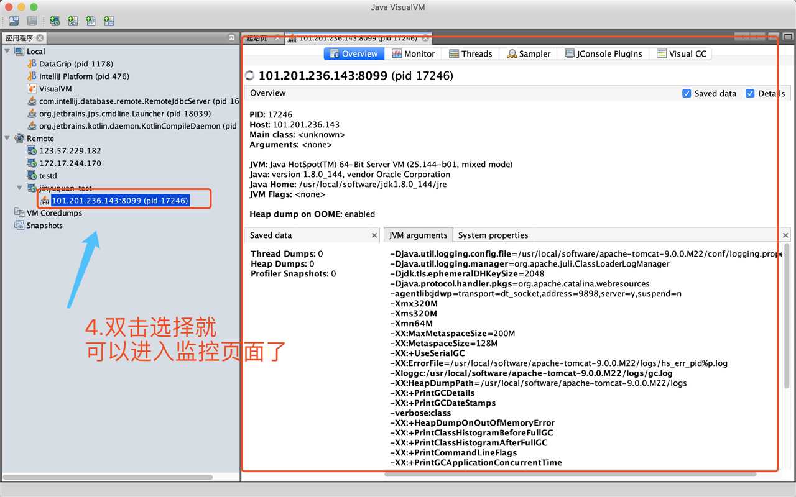Viewport: 796px width, 497px height.
Task: Collapse the Remote tree node
Action: [x=7, y=139]
